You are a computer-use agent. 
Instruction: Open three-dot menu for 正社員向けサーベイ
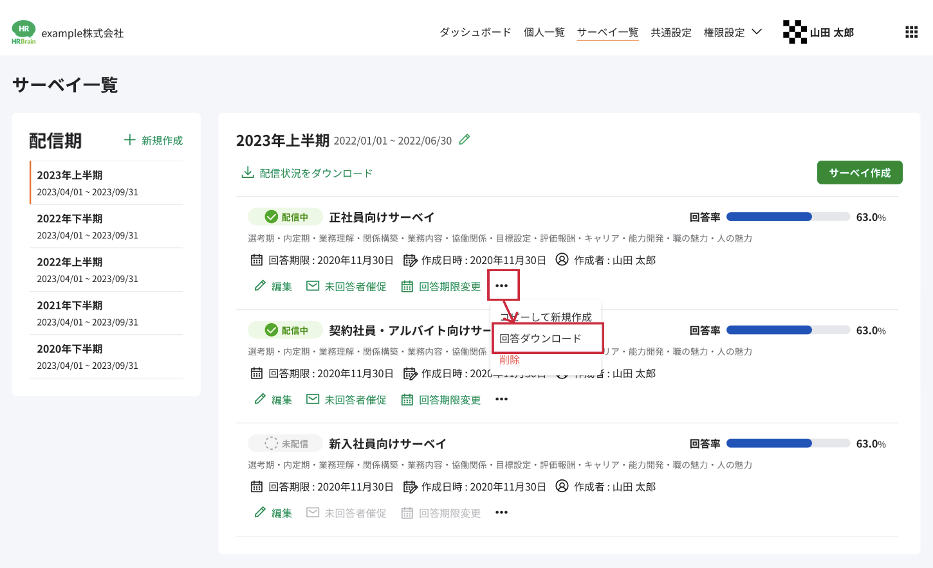[502, 285]
